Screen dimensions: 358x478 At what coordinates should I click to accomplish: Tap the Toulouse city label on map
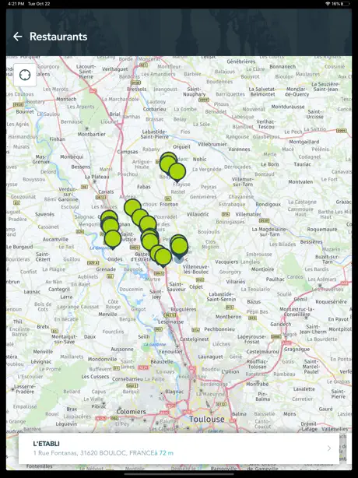[x=206, y=419]
